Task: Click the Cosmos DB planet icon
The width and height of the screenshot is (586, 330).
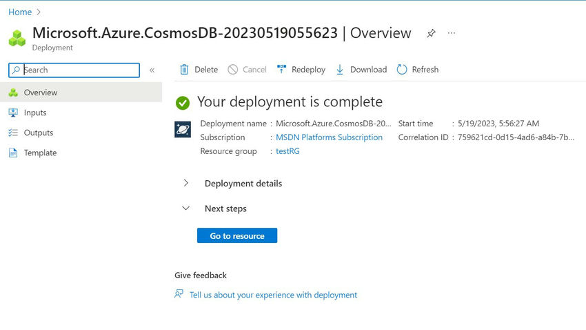Action: [x=183, y=130]
